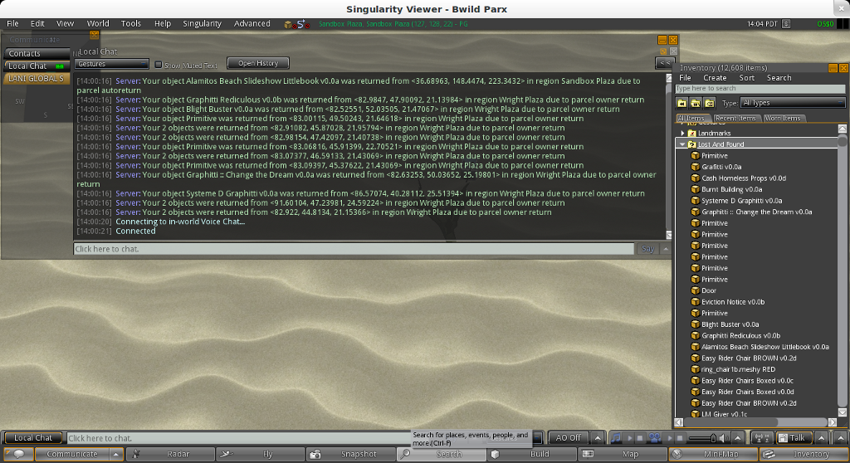Expand options arrow next to AO Off
The height and width of the screenshot is (463, 850).
pyautogui.click(x=598, y=437)
